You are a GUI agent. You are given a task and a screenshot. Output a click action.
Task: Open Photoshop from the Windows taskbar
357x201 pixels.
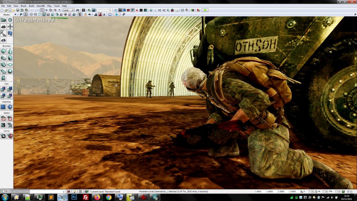point(74,197)
